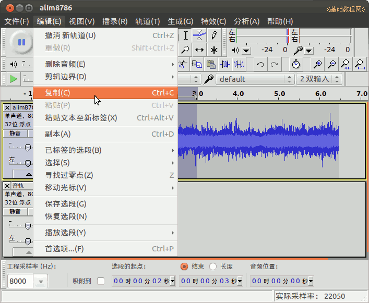This screenshot has height=303, width=369.
Task: Click the Sync-lock clock icon
Action: tap(296, 64)
